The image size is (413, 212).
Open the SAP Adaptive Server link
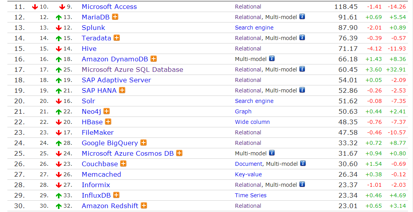click(x=116, y=80)
